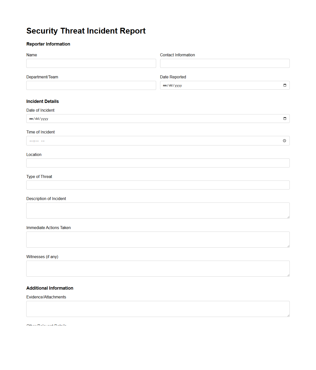This screenshot has width=316, height=370.
Task: Click the Date of Incident label
Action: click(40, 110)
